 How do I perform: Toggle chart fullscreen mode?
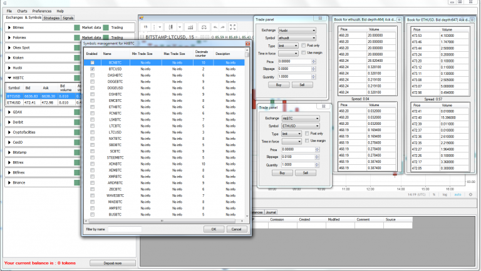pyautogui.click(x=233, y=27)
